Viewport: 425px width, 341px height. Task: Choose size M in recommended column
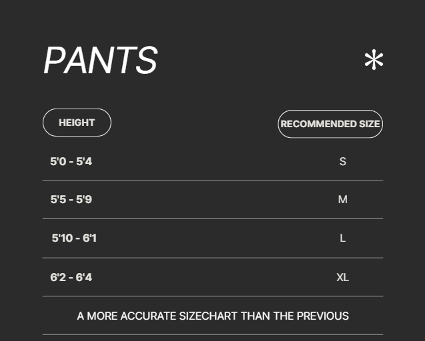coord(342,199)
